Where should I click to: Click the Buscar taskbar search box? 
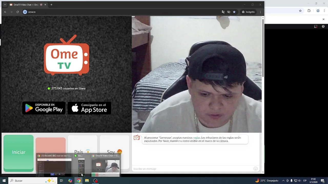(33, 181)
